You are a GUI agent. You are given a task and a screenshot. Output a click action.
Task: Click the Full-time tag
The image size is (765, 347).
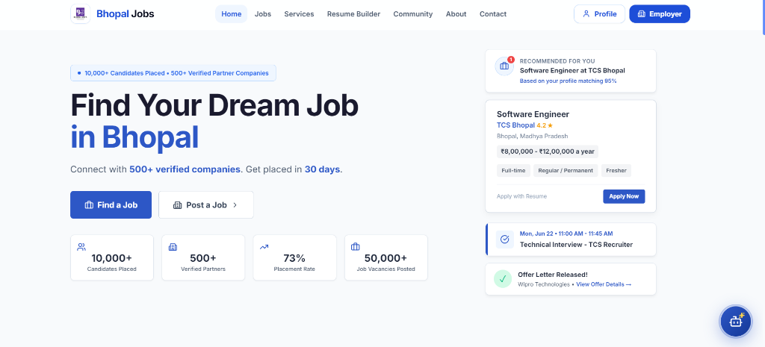click(513, 171)
